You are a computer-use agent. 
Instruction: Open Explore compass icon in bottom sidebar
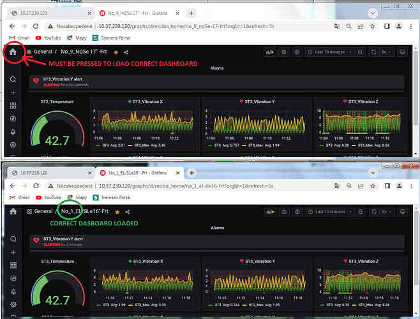point(13,278)
